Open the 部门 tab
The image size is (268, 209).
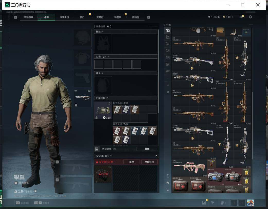pos(82,17)
